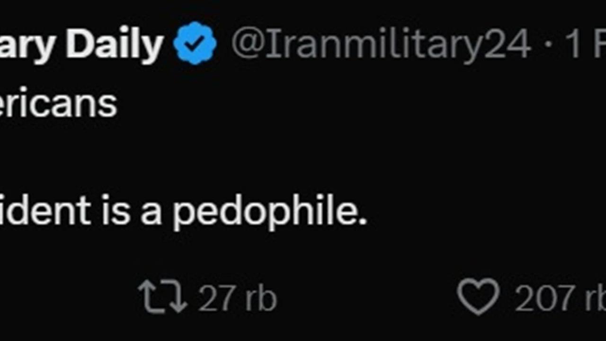
Task: Tap the looping arrows beside 27 rb
Action: click(x=163, y=297)
